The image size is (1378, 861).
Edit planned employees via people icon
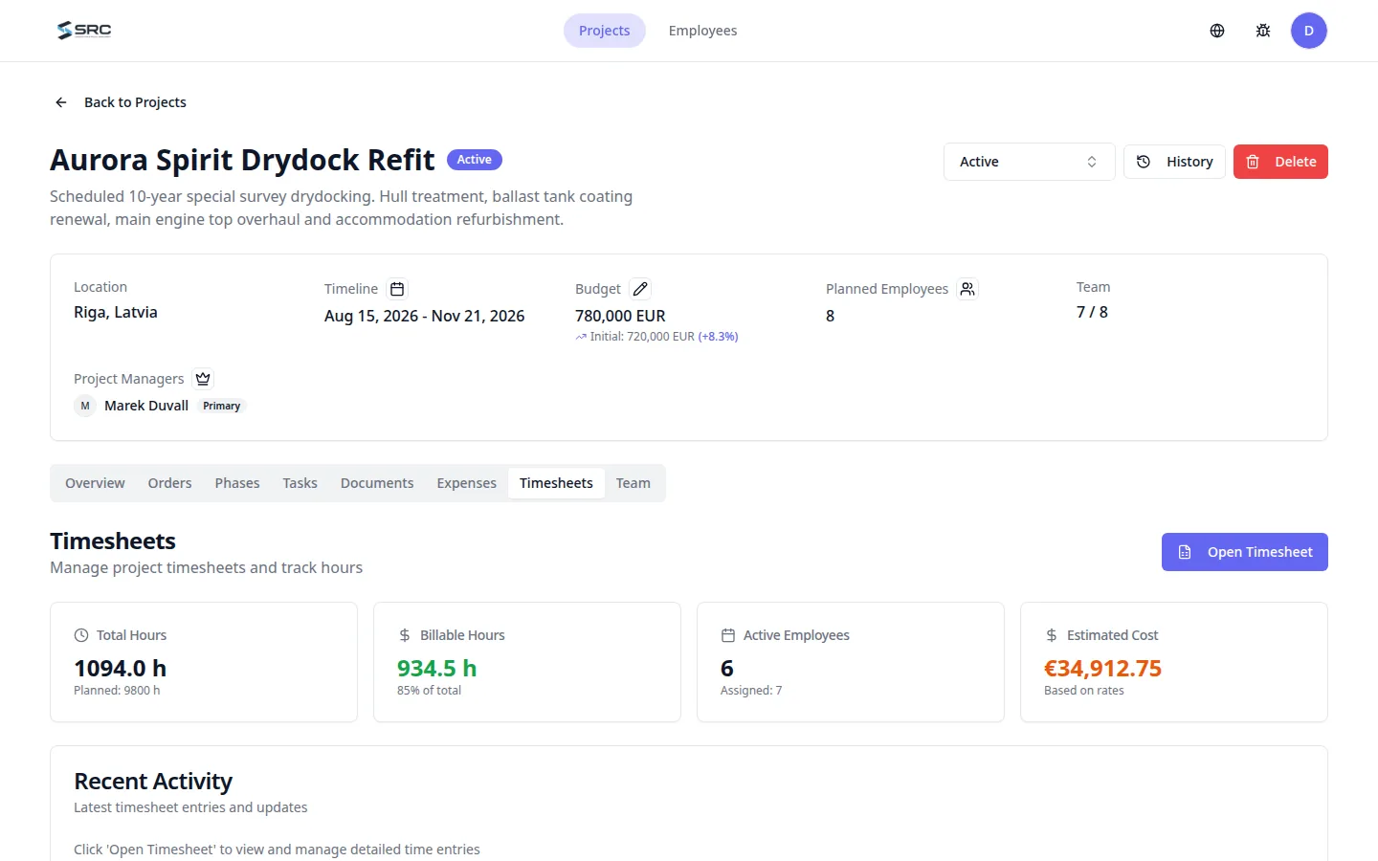pyautogui.click(x=967, y=289)
